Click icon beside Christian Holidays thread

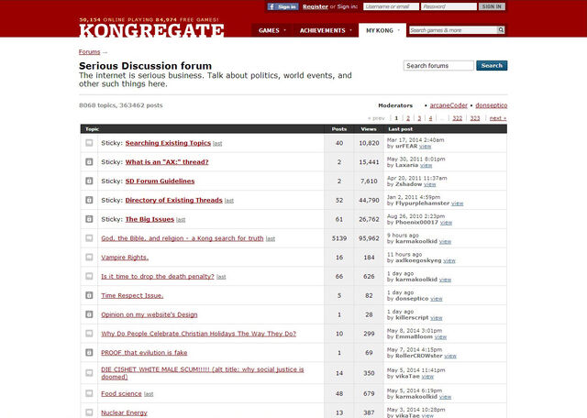89,334
